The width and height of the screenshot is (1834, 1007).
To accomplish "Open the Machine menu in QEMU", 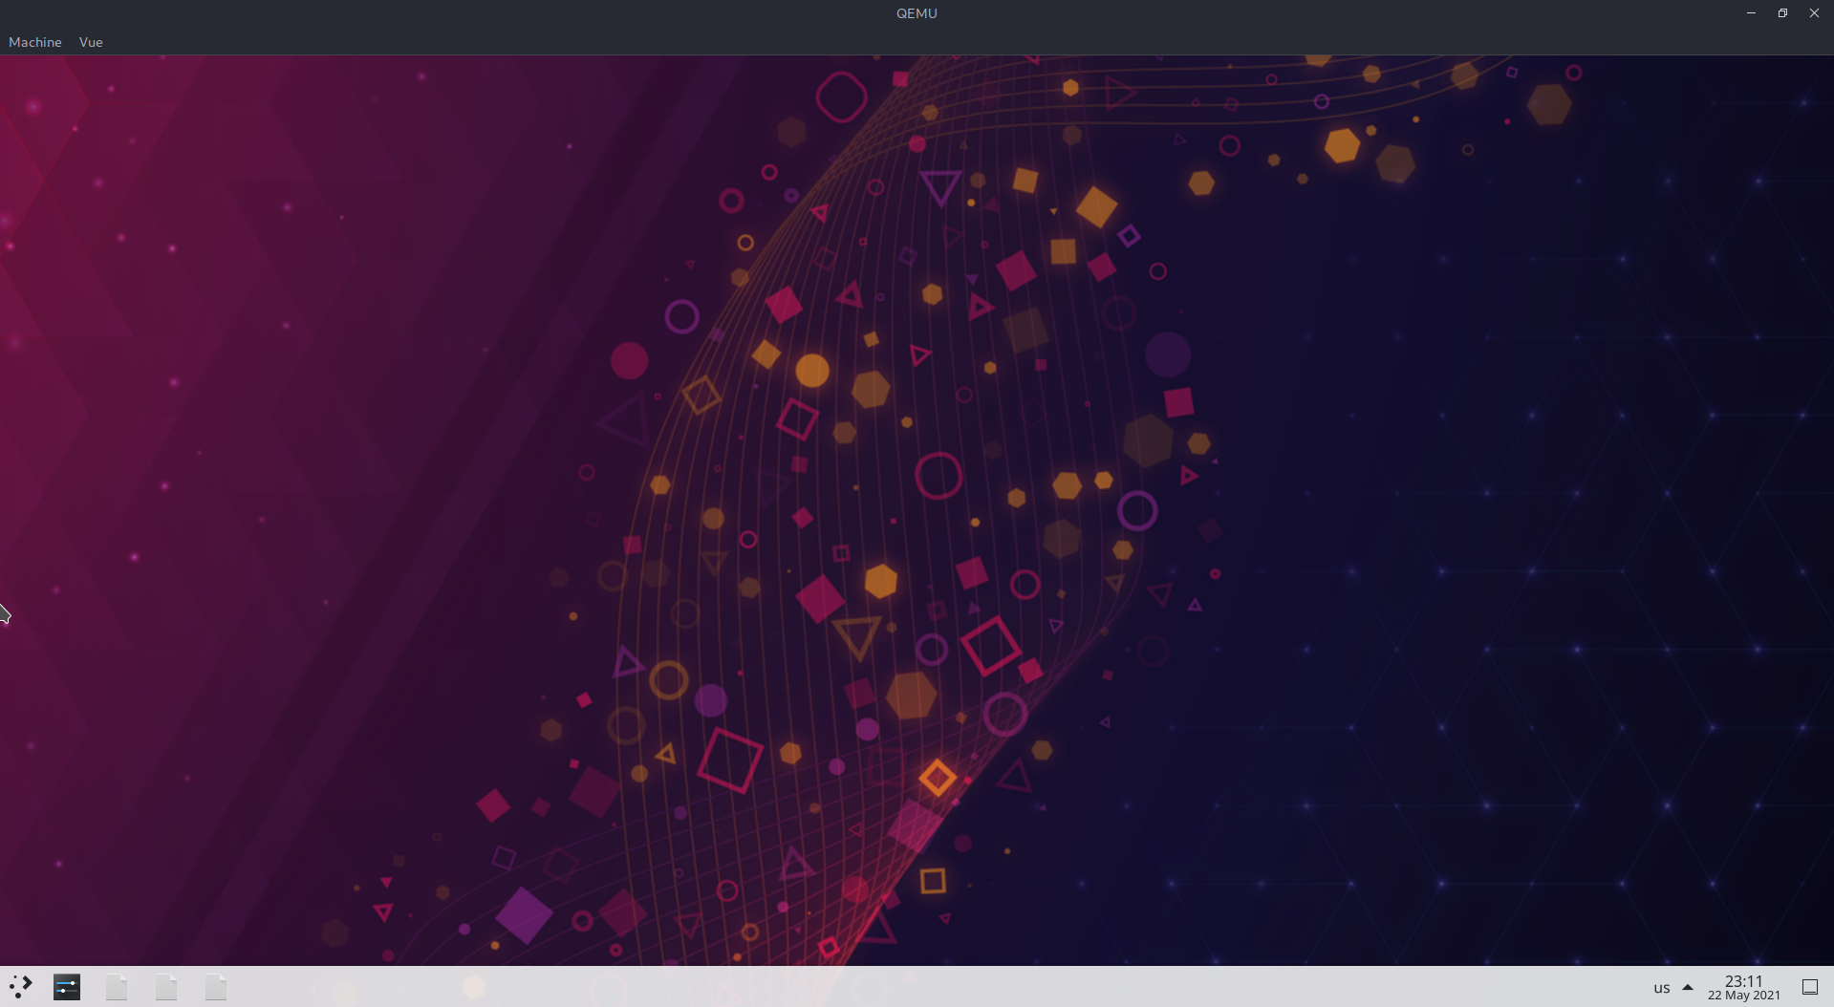I will 35,42.
